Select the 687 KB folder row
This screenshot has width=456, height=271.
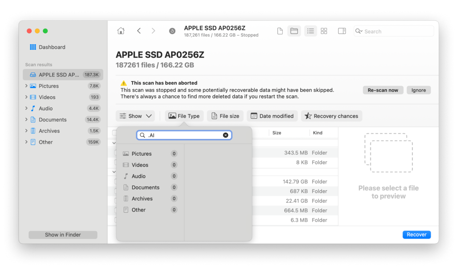point(295,191)
